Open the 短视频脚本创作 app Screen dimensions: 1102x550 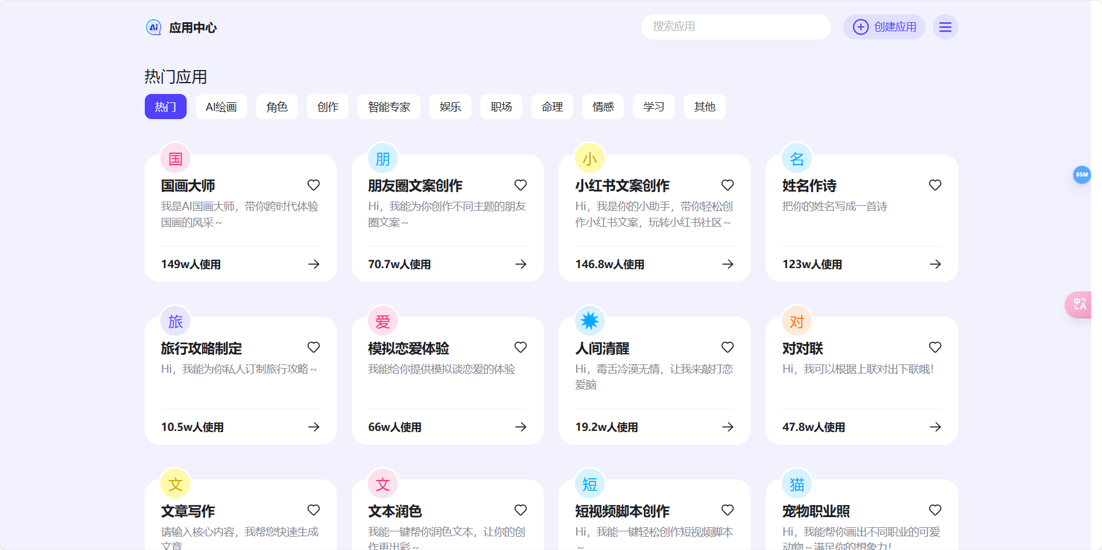tap(622, 511)
